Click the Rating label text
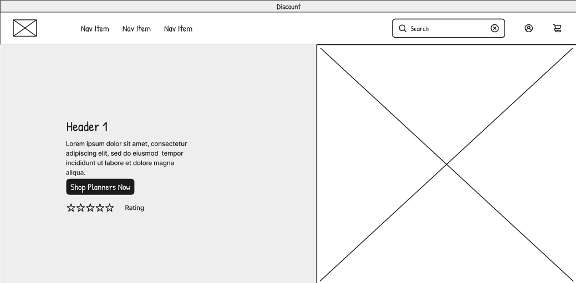Viewport: 576px width, 283px height. click(135, 208)
